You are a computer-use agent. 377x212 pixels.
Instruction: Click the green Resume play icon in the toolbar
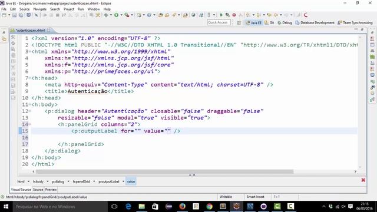(221, 15)
